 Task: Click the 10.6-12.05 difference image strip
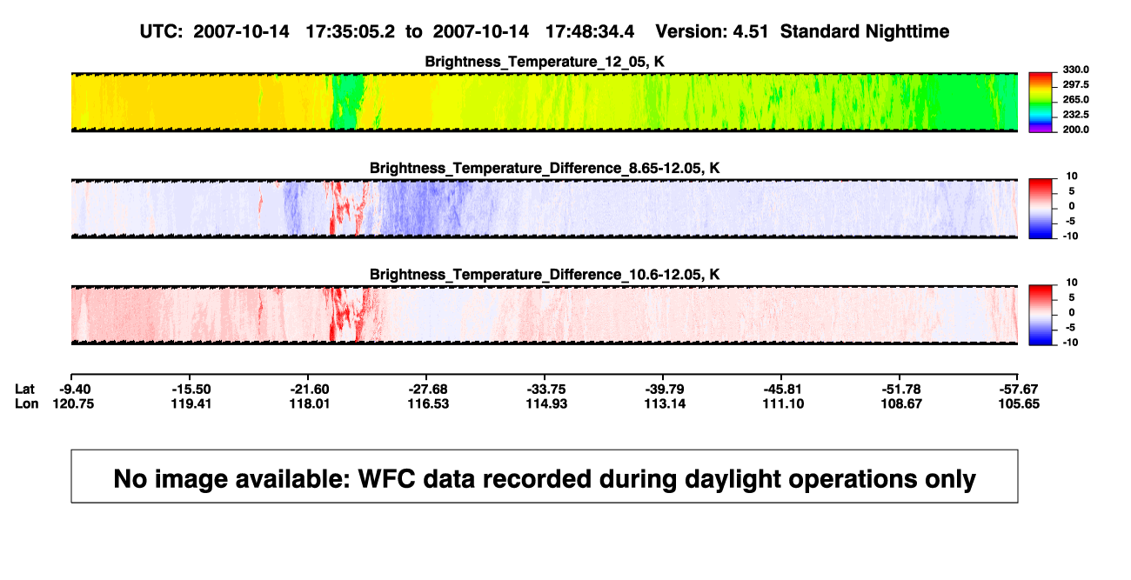pyautogui.click(x=545, y=315)
